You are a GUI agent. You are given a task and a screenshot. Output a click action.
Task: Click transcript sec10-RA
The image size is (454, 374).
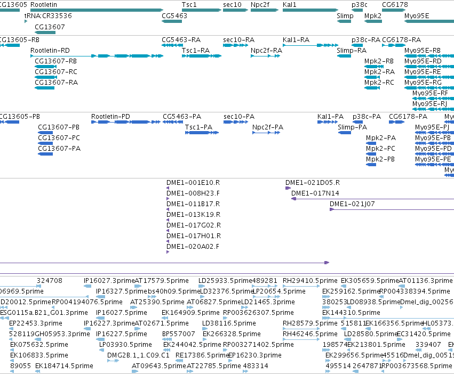coord(239,39)
